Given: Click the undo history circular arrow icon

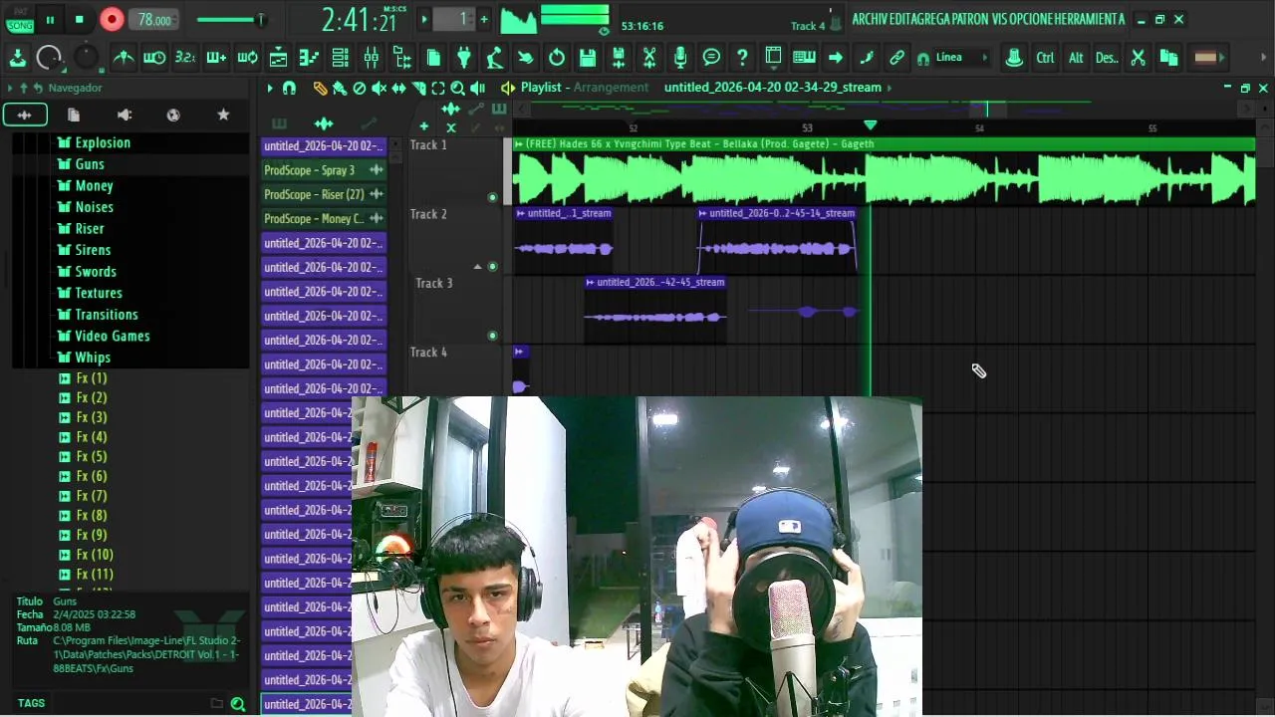Looking at the screenshot, I should click(x=557, y=58).
